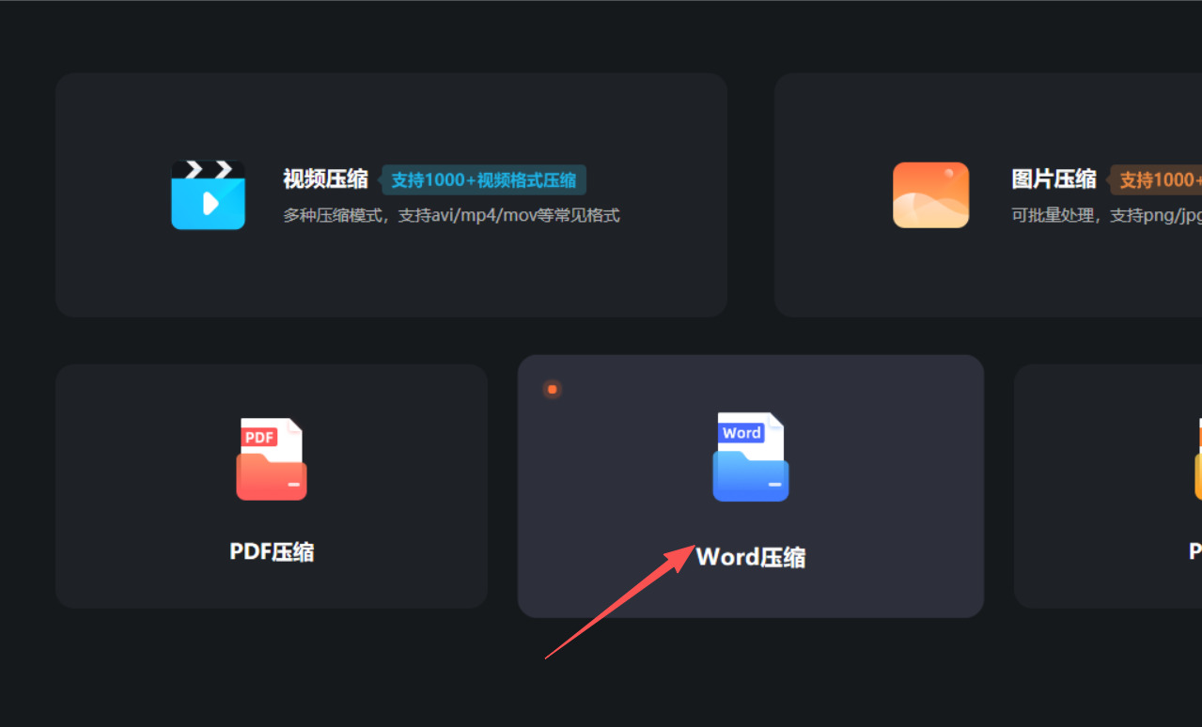
Task: Click the PDF folder icon
Action: point(272,459)
